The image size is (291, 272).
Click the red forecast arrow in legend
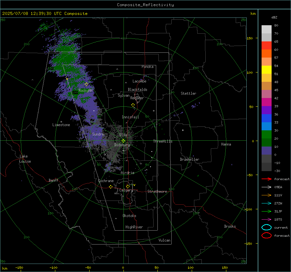(x=266, y=179)
